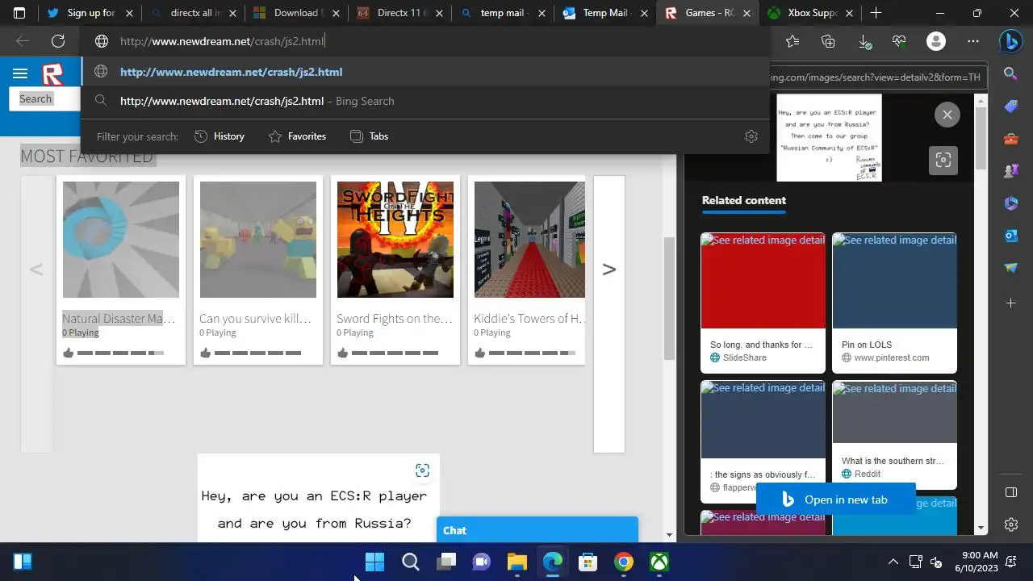Filter search by Favorites
Image resolution: width=1033 pixels, height=581 pixels.
(x=297, y=136)
